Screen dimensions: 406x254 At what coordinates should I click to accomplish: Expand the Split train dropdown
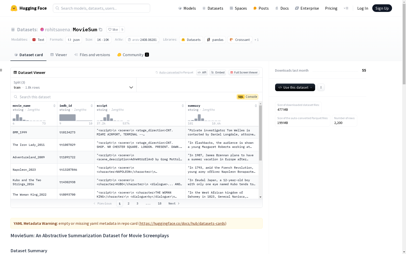(x=74, y=85)
